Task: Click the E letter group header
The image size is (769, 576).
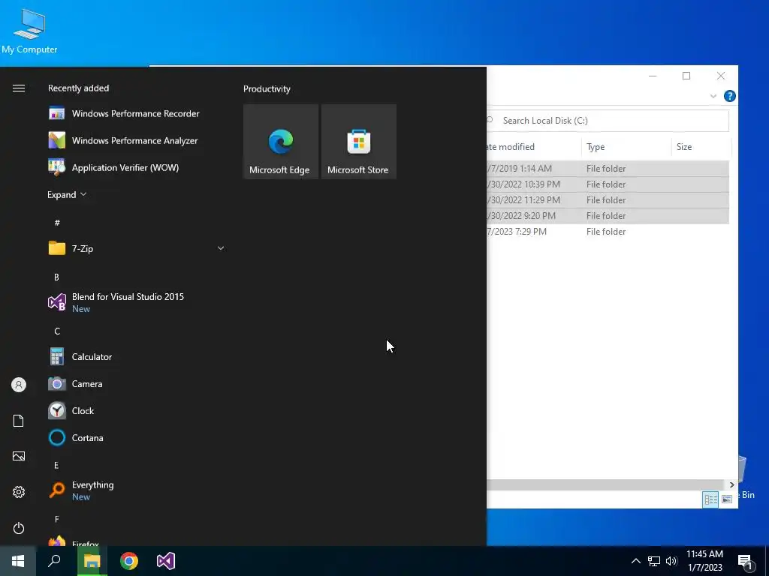Action: tap(56, 465)
